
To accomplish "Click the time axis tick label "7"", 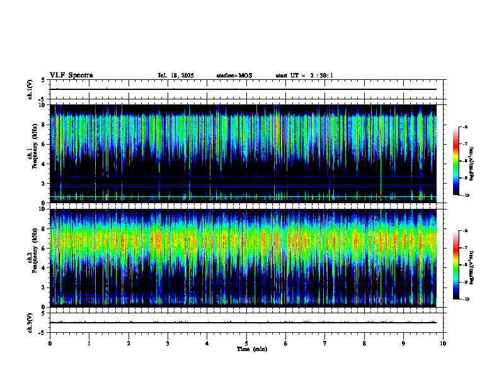I will coord(325,343).
